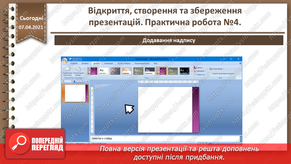The width and height of the screenshot is (291, 164).
Task: Open the Шрифты theme fonts dropdown
Action: click(x=200, y=71)
